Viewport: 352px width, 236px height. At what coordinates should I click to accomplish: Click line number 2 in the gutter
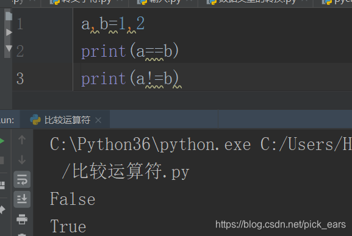pos(20,51)
